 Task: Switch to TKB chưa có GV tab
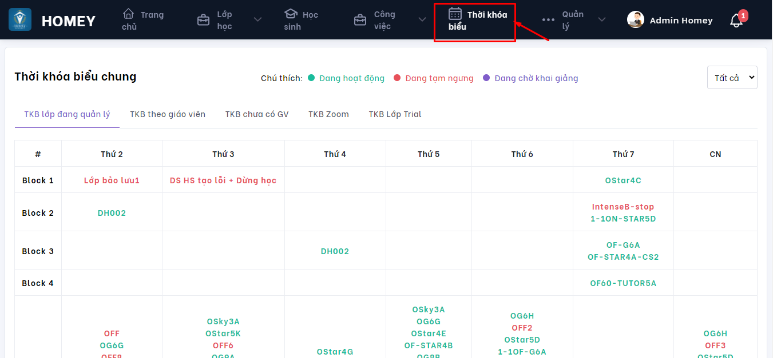pyautogui.click(x=257, y=114)
